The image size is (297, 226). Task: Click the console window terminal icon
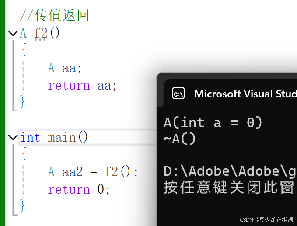click(x=178, y=93)
